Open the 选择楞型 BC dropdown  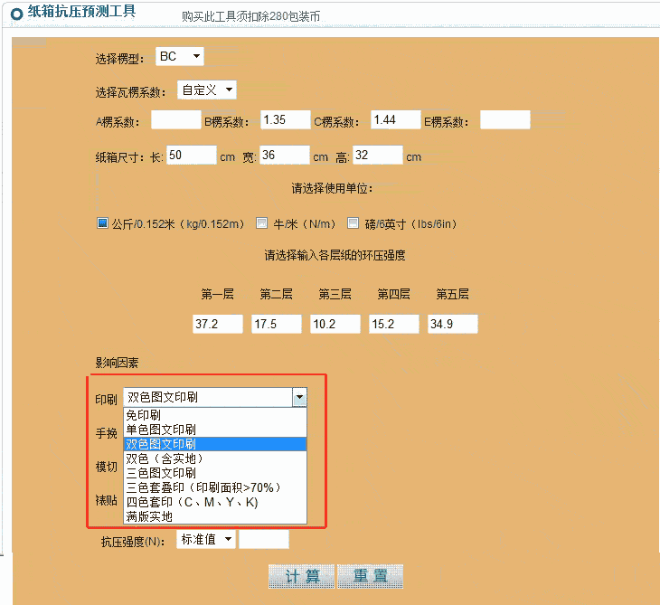tap(180, 57)
